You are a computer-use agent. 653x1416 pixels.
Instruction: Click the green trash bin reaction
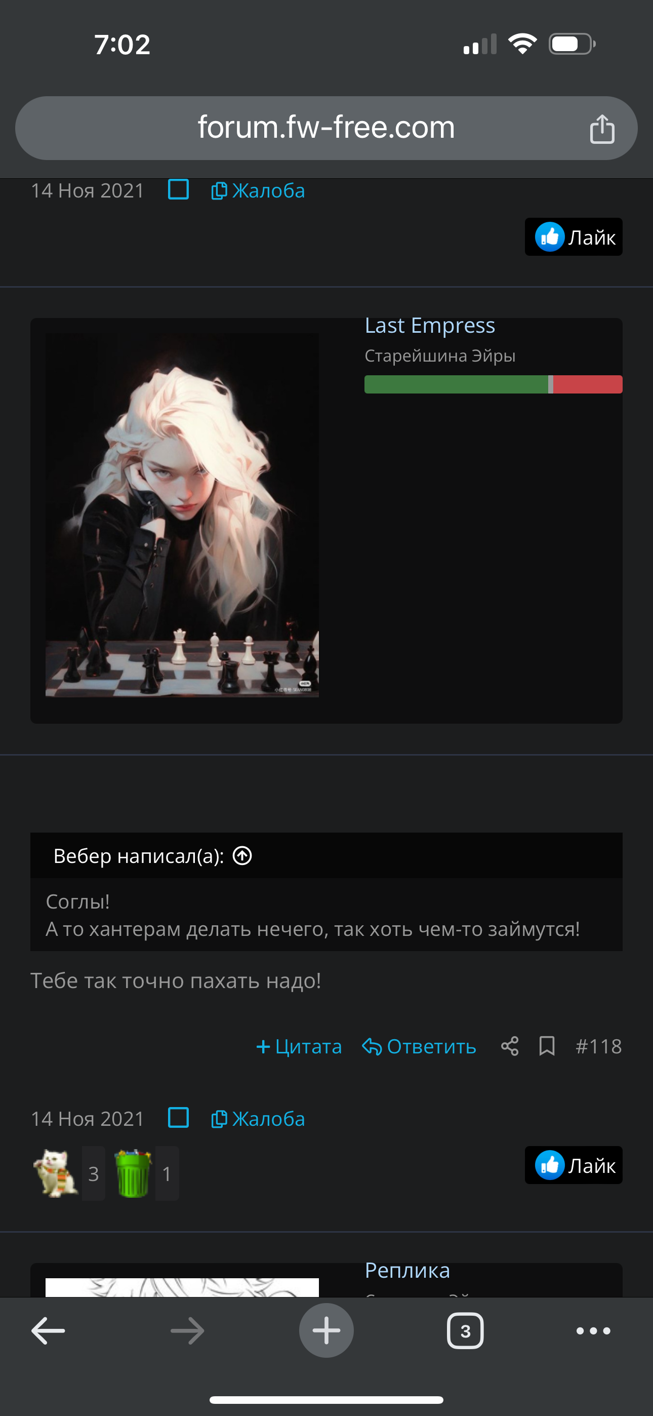tap(133, 1173)
